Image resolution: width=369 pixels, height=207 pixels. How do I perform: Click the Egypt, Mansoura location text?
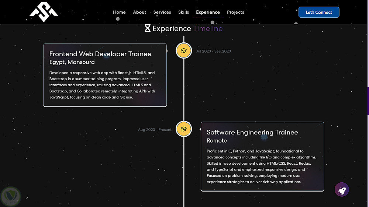pos(72,62)
